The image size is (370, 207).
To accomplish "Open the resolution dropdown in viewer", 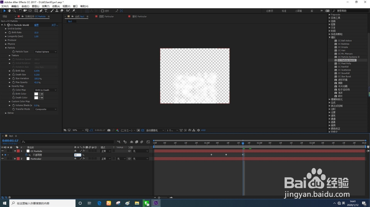I will [x=128, y=130].
